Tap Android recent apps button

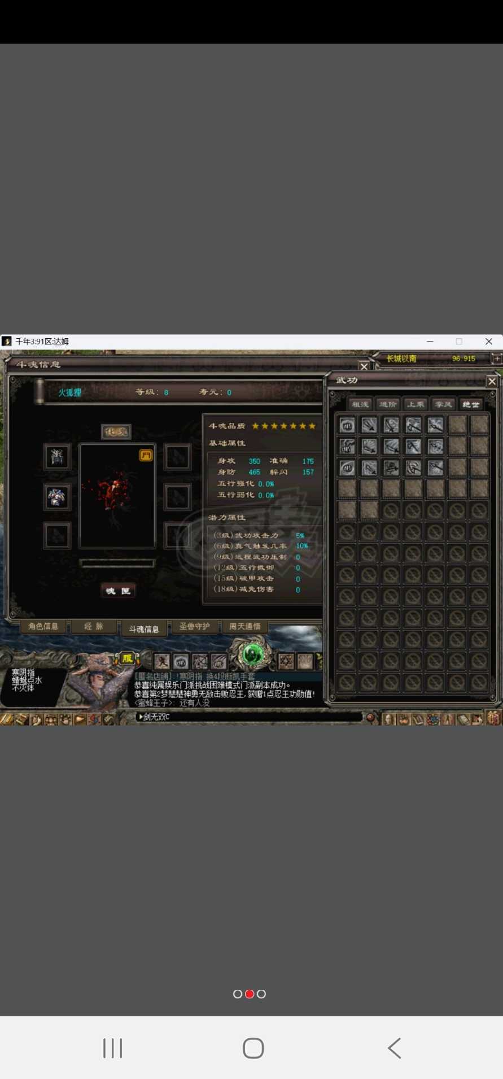[112, 1048]
